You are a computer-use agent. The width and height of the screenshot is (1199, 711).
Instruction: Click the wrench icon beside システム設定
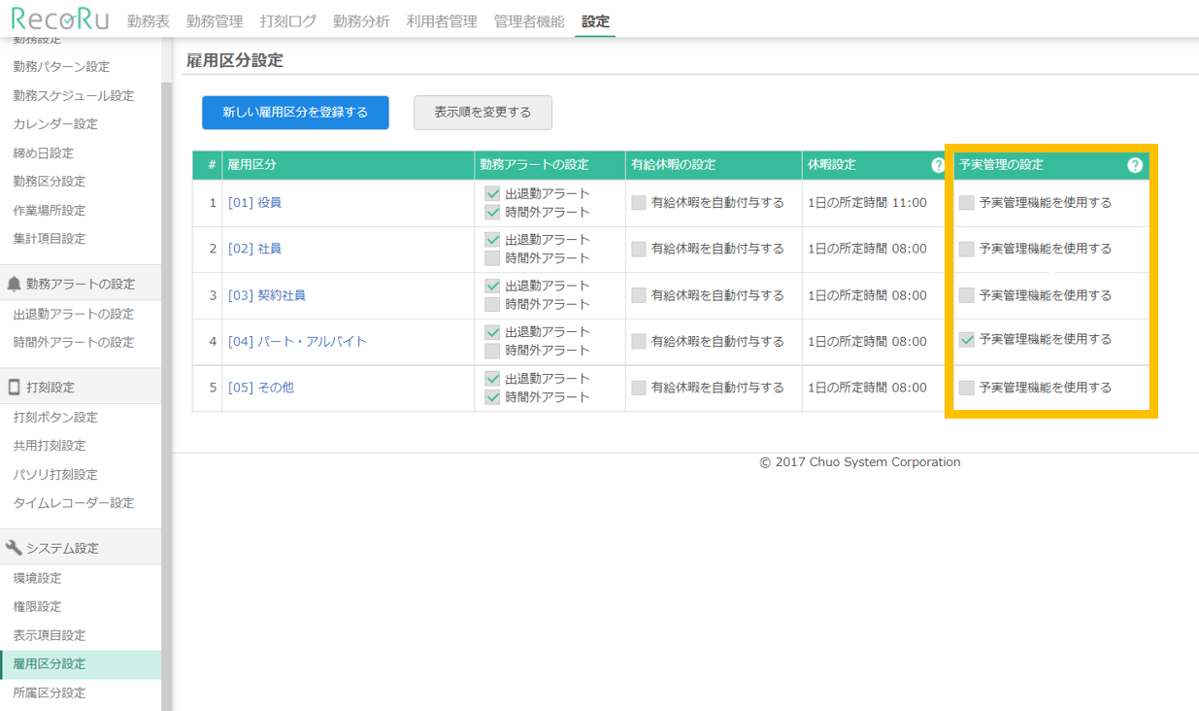[14, 548]
